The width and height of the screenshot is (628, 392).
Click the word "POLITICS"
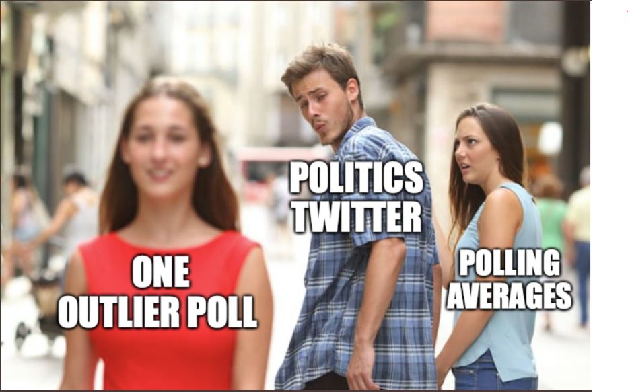tap(356, 178)
